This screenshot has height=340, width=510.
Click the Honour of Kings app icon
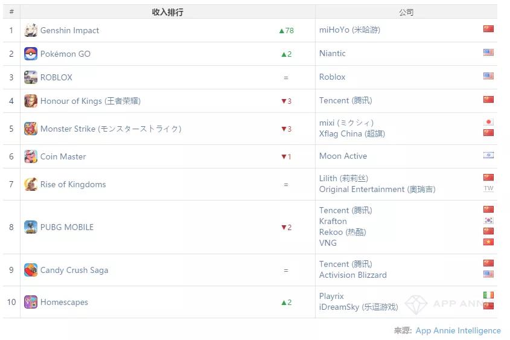click(x=31, y=101)
